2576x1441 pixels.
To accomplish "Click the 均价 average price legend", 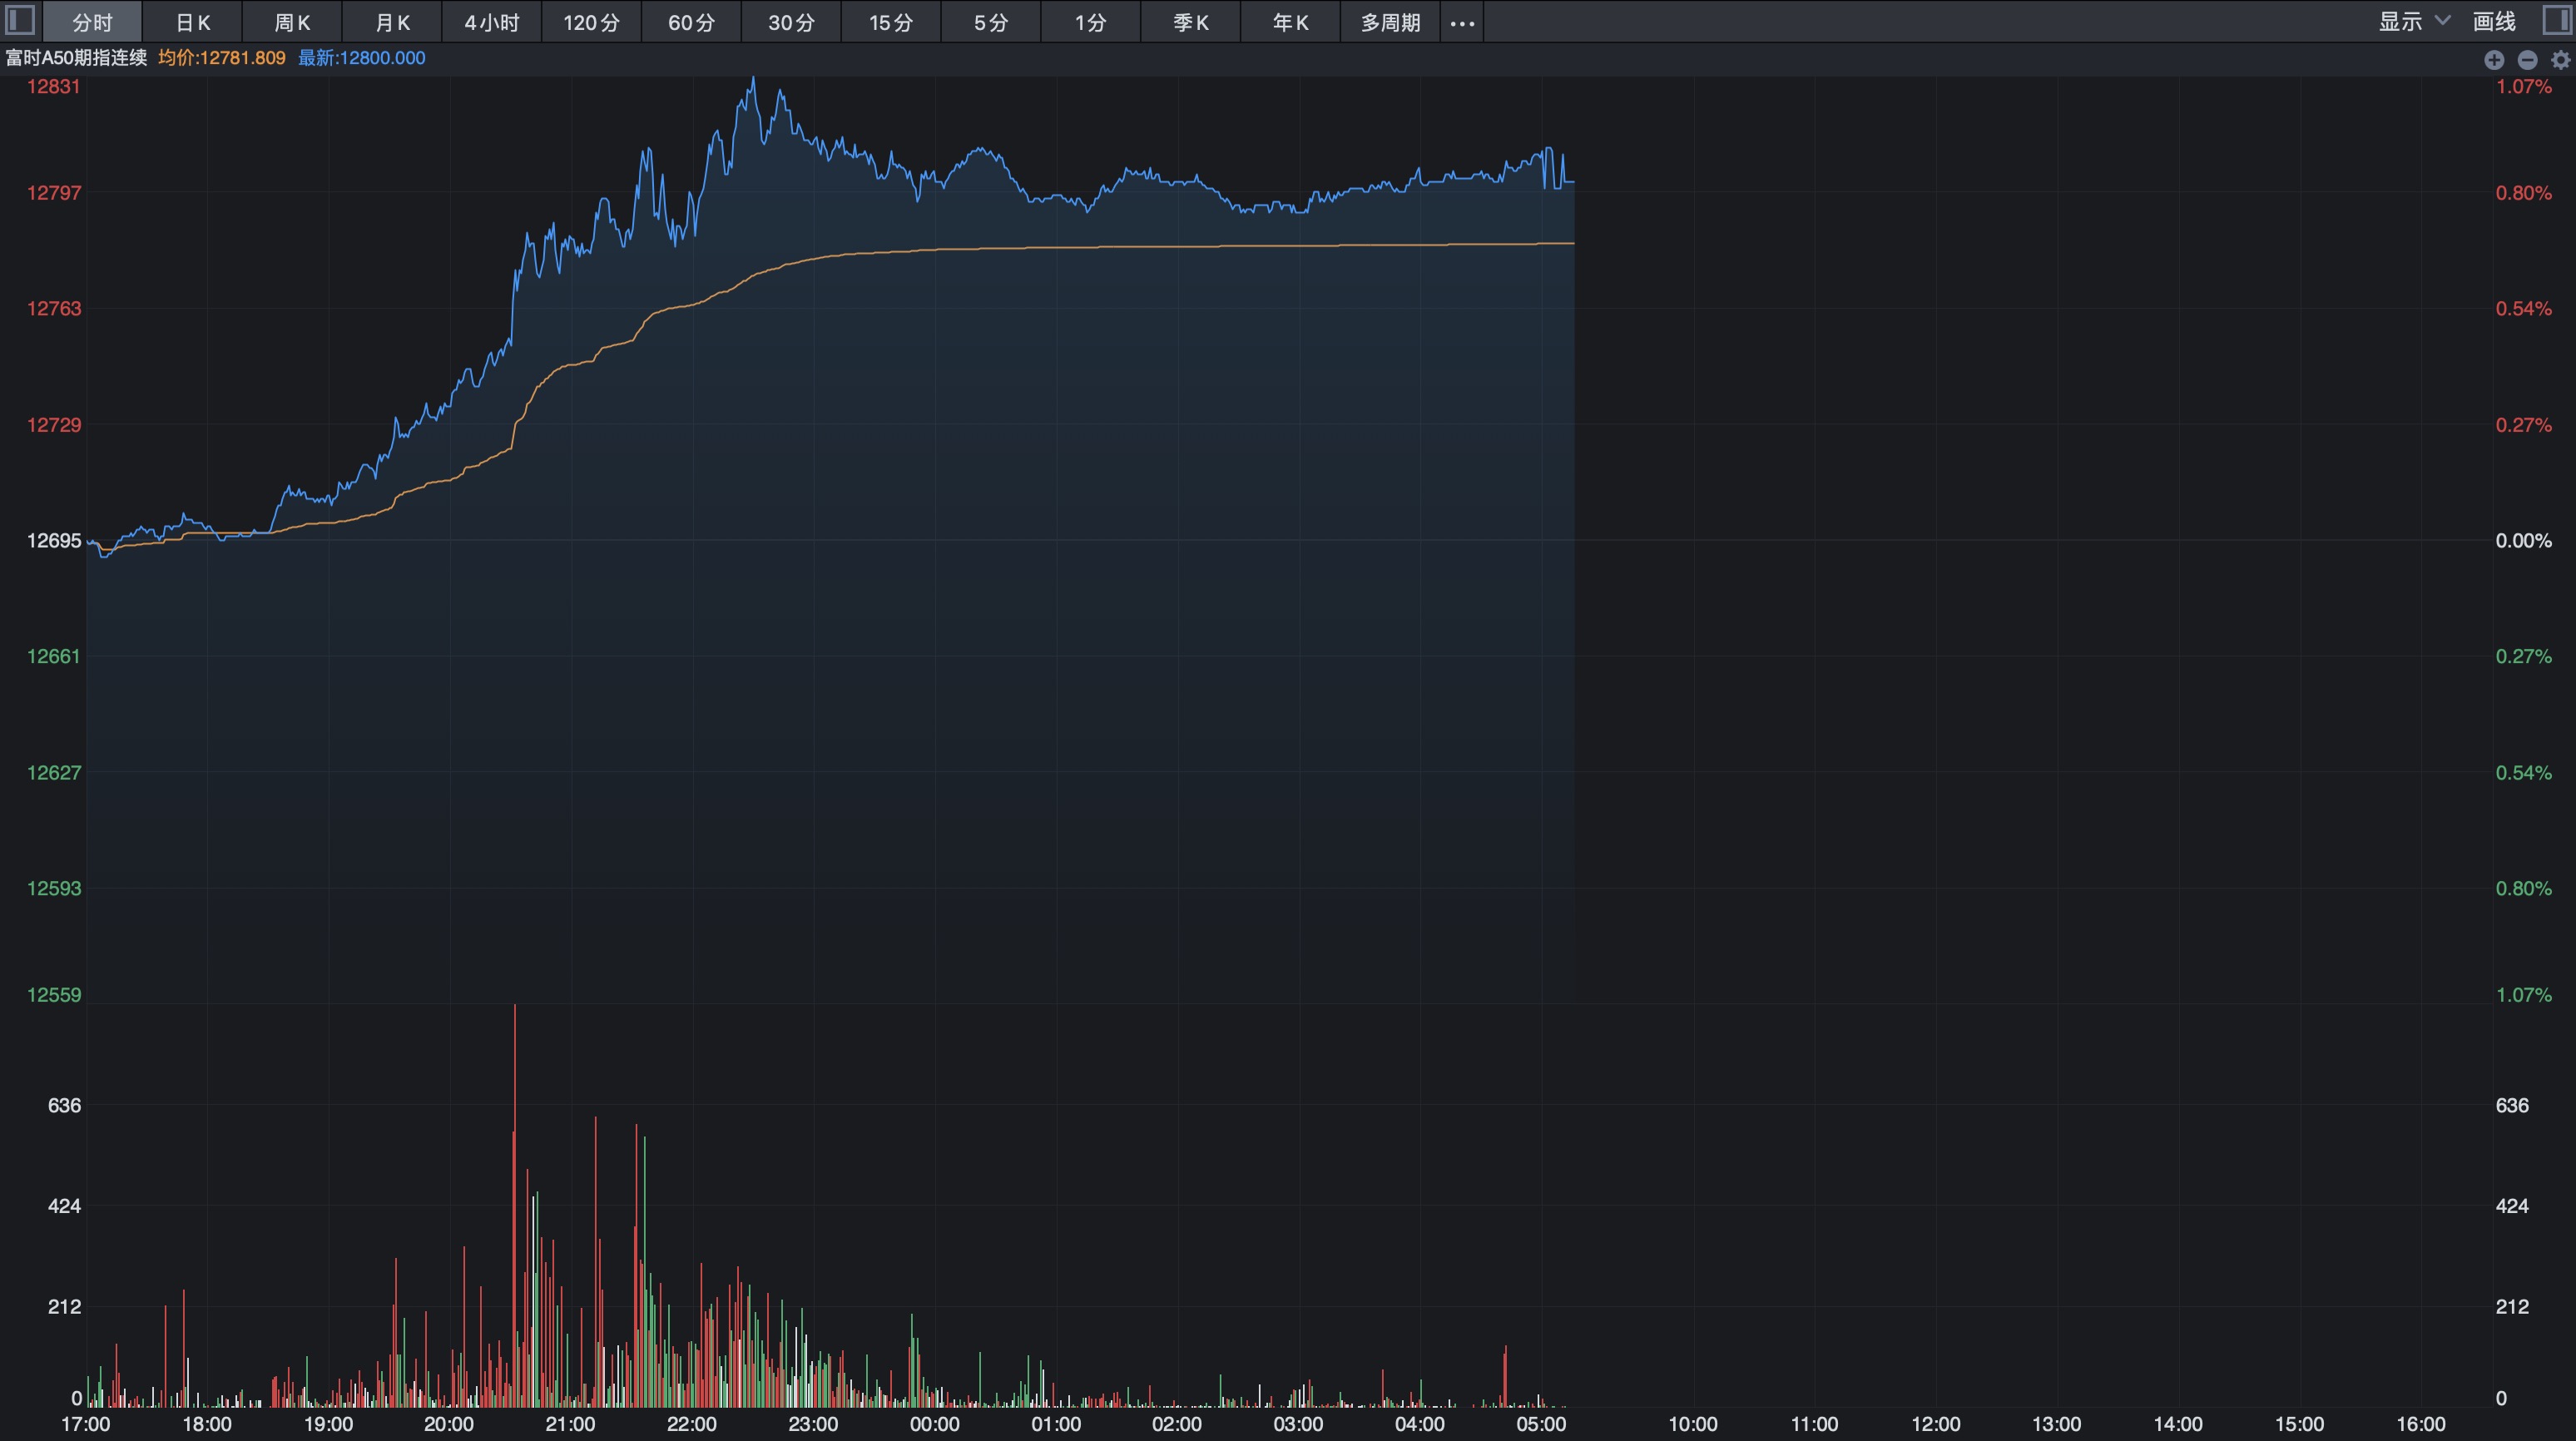I will [x=221, y=58].
